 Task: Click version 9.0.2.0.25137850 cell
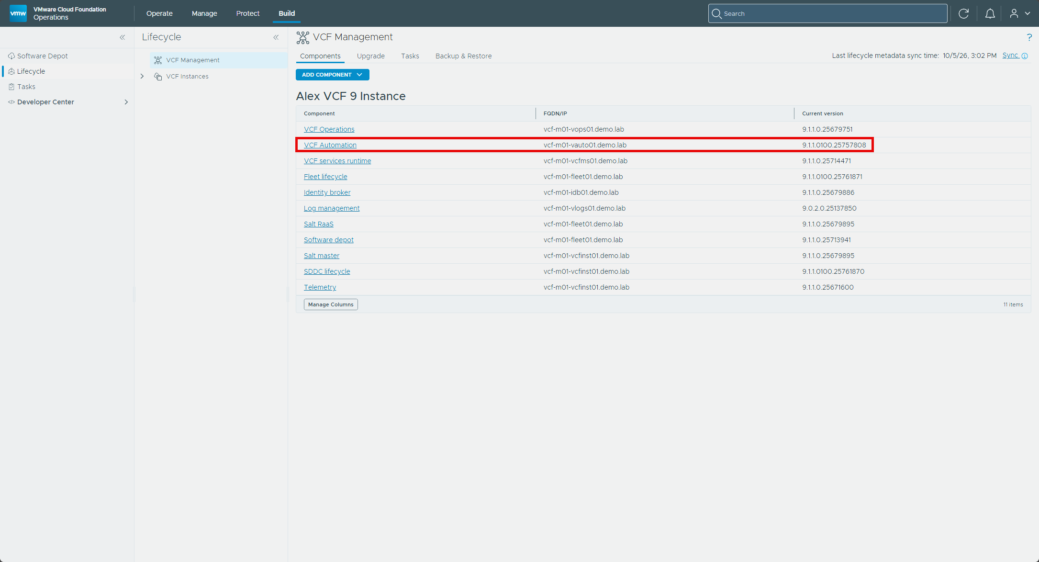click(x=829, y=208)
